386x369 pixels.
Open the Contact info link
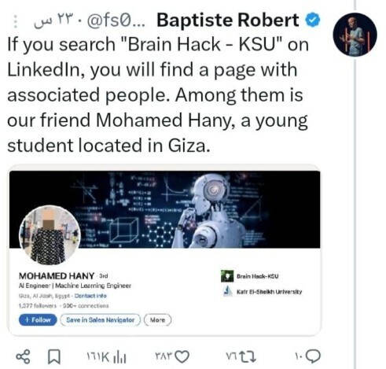pyautogui.click(x=90, y=296)
